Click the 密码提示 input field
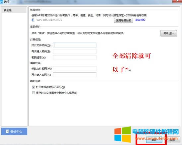Image resolution: width=182 pixels, height=145 pixels. point(75,57)
